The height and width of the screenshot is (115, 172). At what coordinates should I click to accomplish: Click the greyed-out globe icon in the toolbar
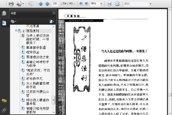(31, 4)
